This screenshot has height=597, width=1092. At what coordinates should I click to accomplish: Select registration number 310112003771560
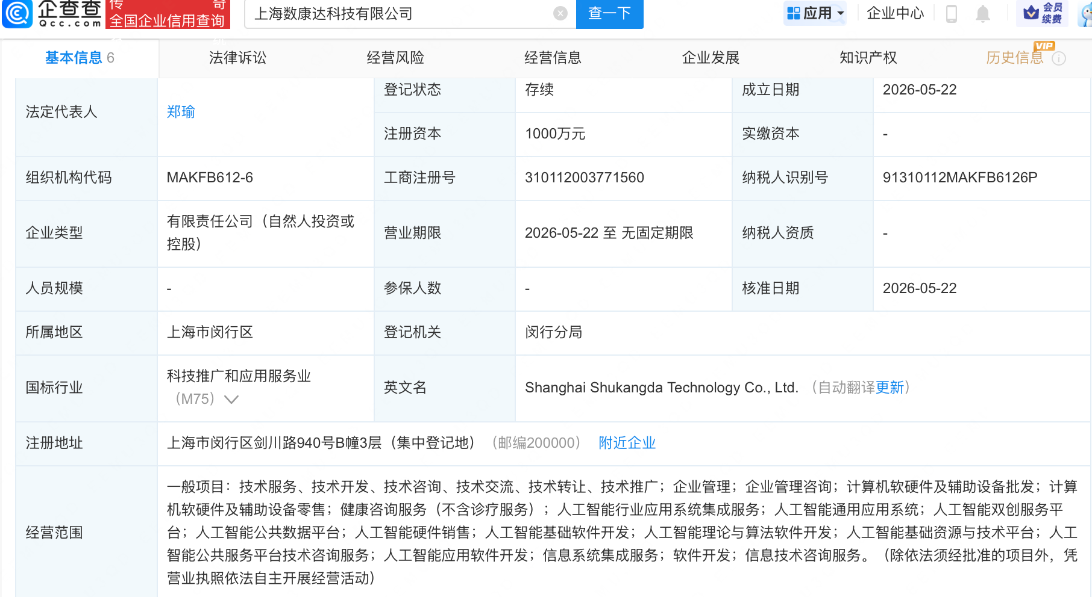pyautogui.click(x=585, y=178)
